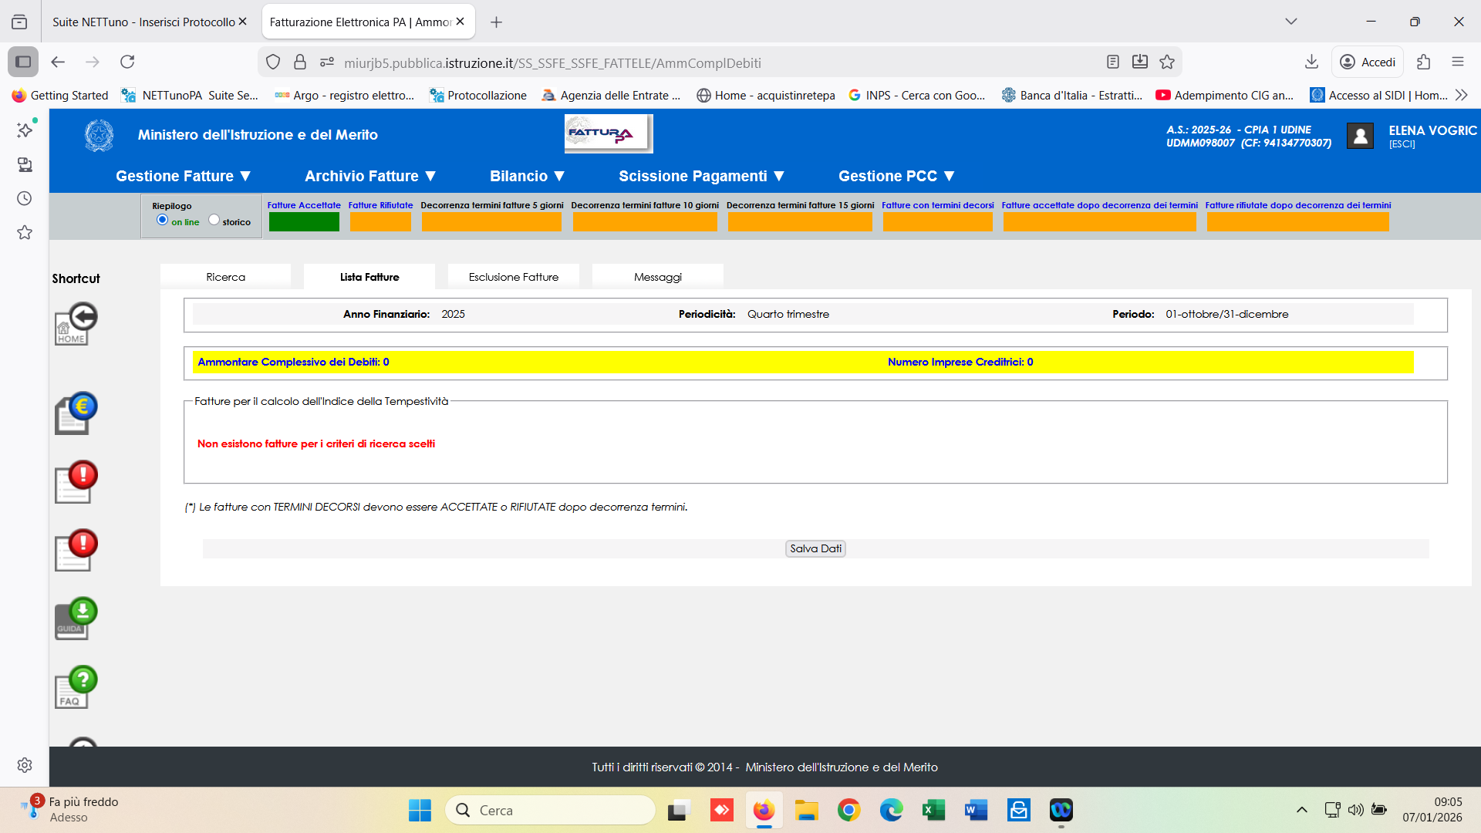Click the user profile avatar icon
The image size is (1481, 833).
1360,136
